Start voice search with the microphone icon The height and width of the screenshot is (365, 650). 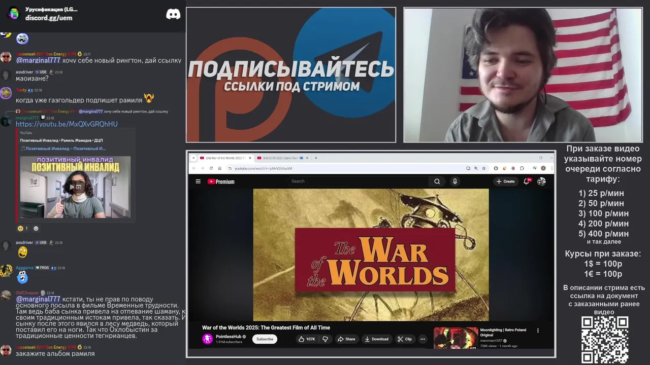pos(455,181)
